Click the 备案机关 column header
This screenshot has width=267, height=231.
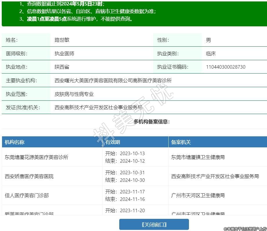pos(181,142)
